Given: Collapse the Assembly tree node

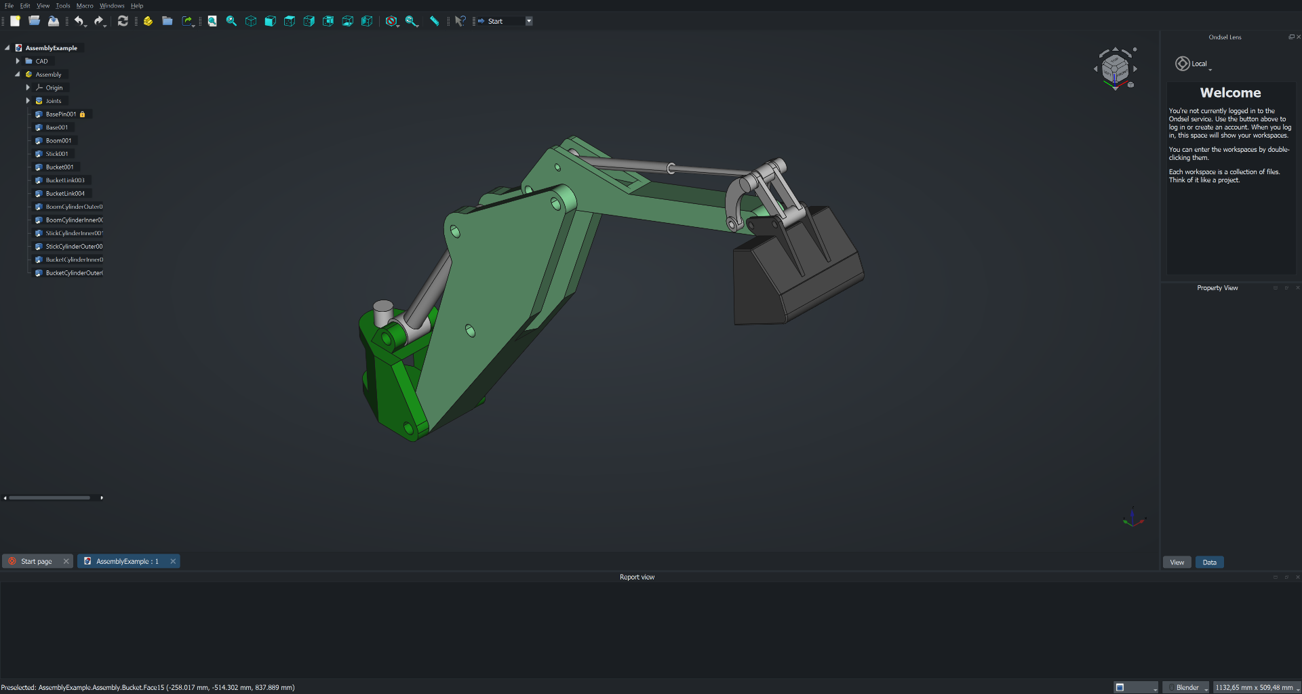Looking at the screenshot, I should pyautogui.click(x=18, y=75).
